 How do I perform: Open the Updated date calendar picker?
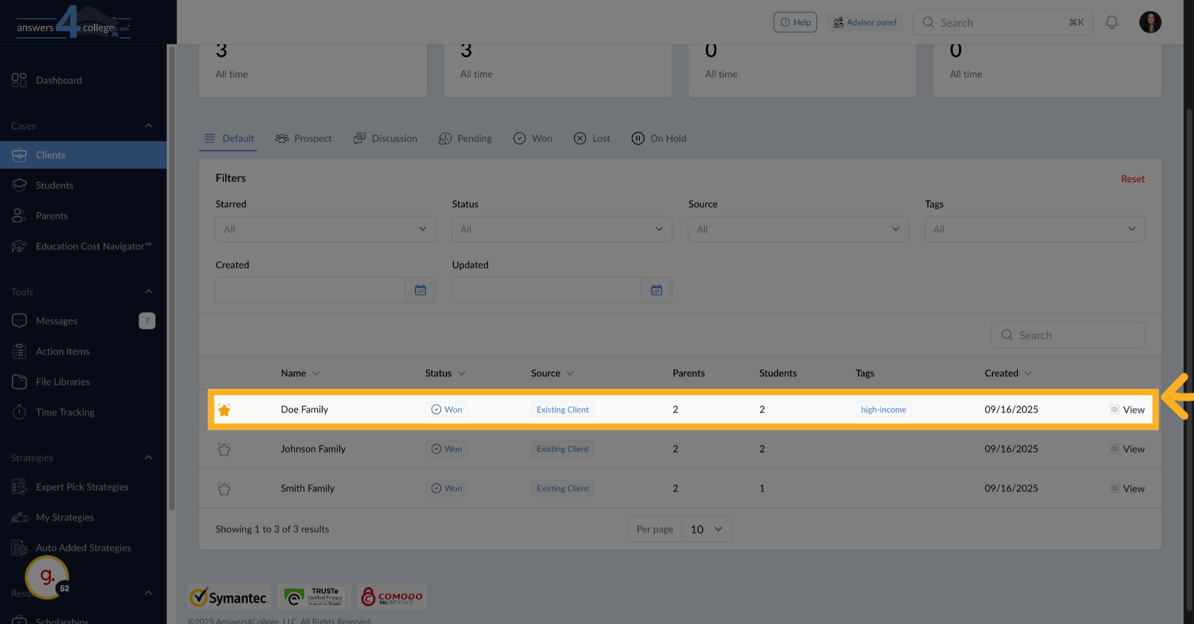[656, 290]
